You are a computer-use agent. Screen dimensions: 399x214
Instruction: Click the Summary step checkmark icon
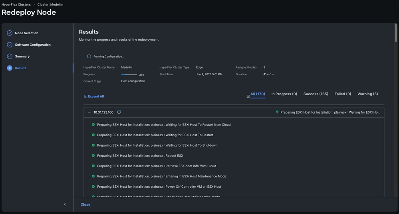(x=10, y=56)
